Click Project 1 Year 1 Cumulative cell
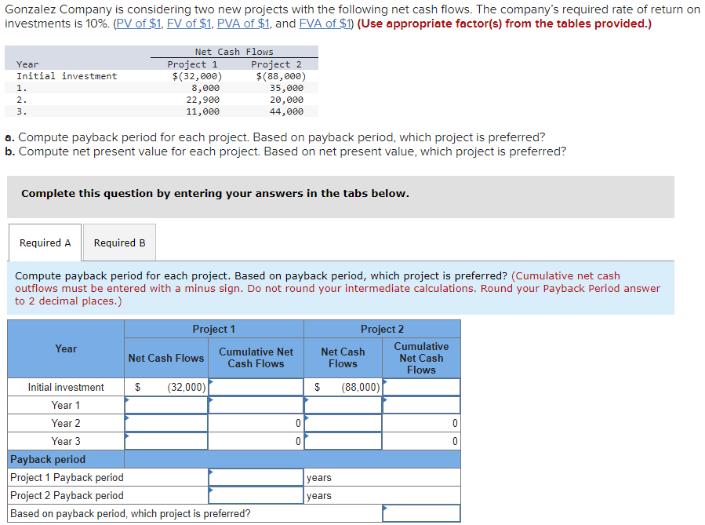Image resolution: width=705 pixels, height=525 pixels. 256,404
